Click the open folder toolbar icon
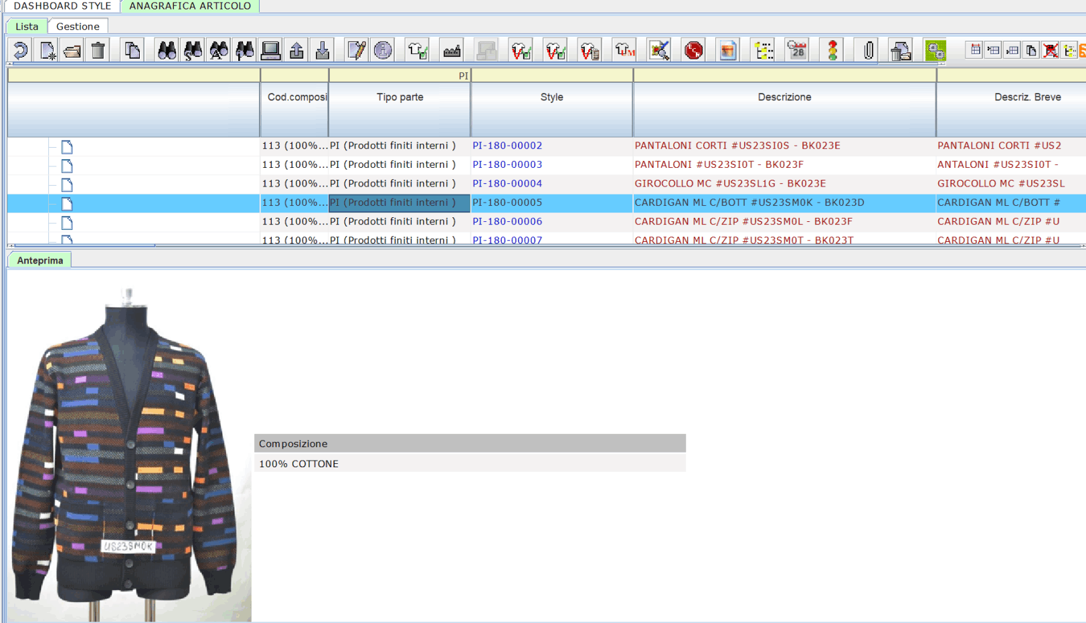 tap(72, 50)
